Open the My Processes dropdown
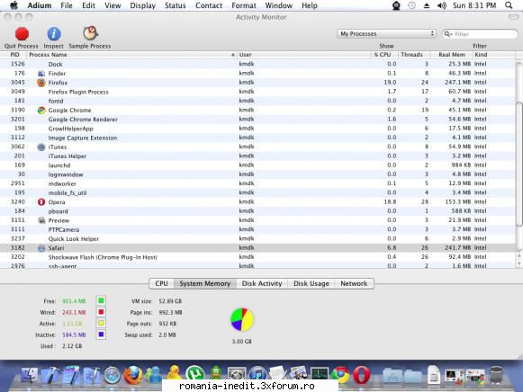 (386, 33)
